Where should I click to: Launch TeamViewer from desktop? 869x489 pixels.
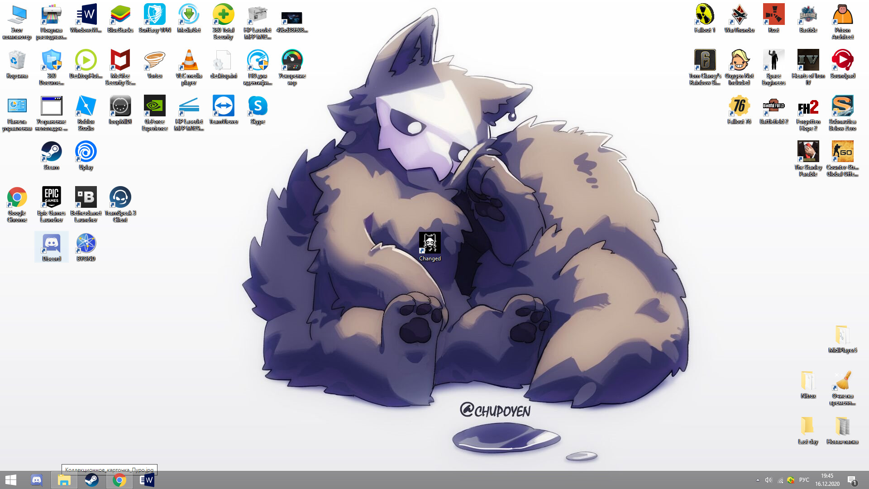click(223, 110)
